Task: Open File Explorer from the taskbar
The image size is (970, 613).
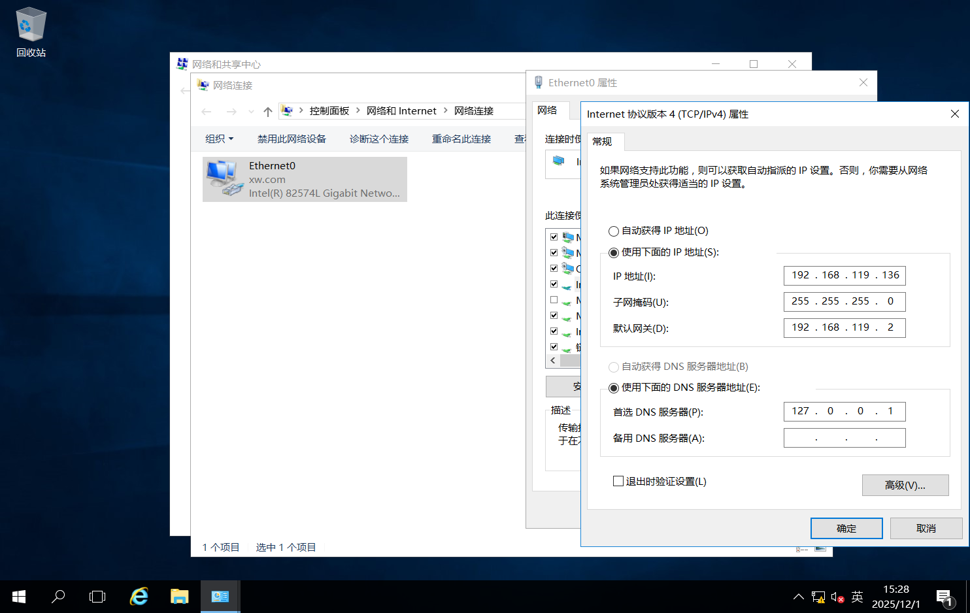Action: 179,596
